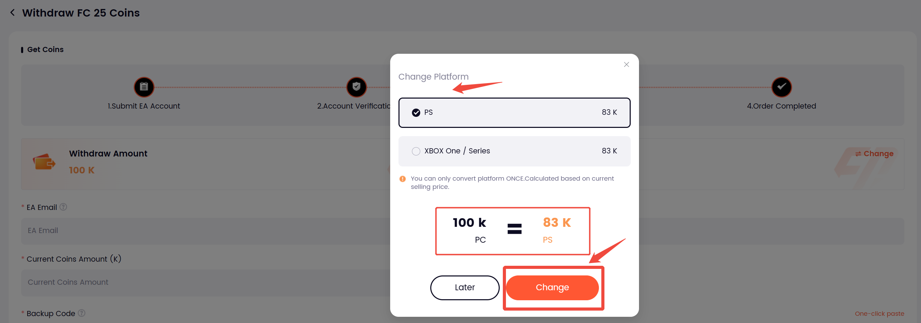
Task: Click the XBOX One / Series 83 K row
Action: pos(514,151)
